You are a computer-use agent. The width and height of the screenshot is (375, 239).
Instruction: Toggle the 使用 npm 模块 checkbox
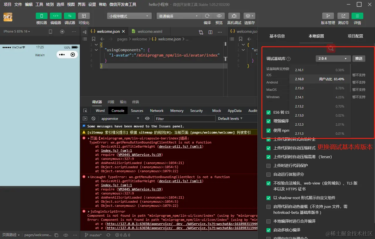tap(268, 130)
